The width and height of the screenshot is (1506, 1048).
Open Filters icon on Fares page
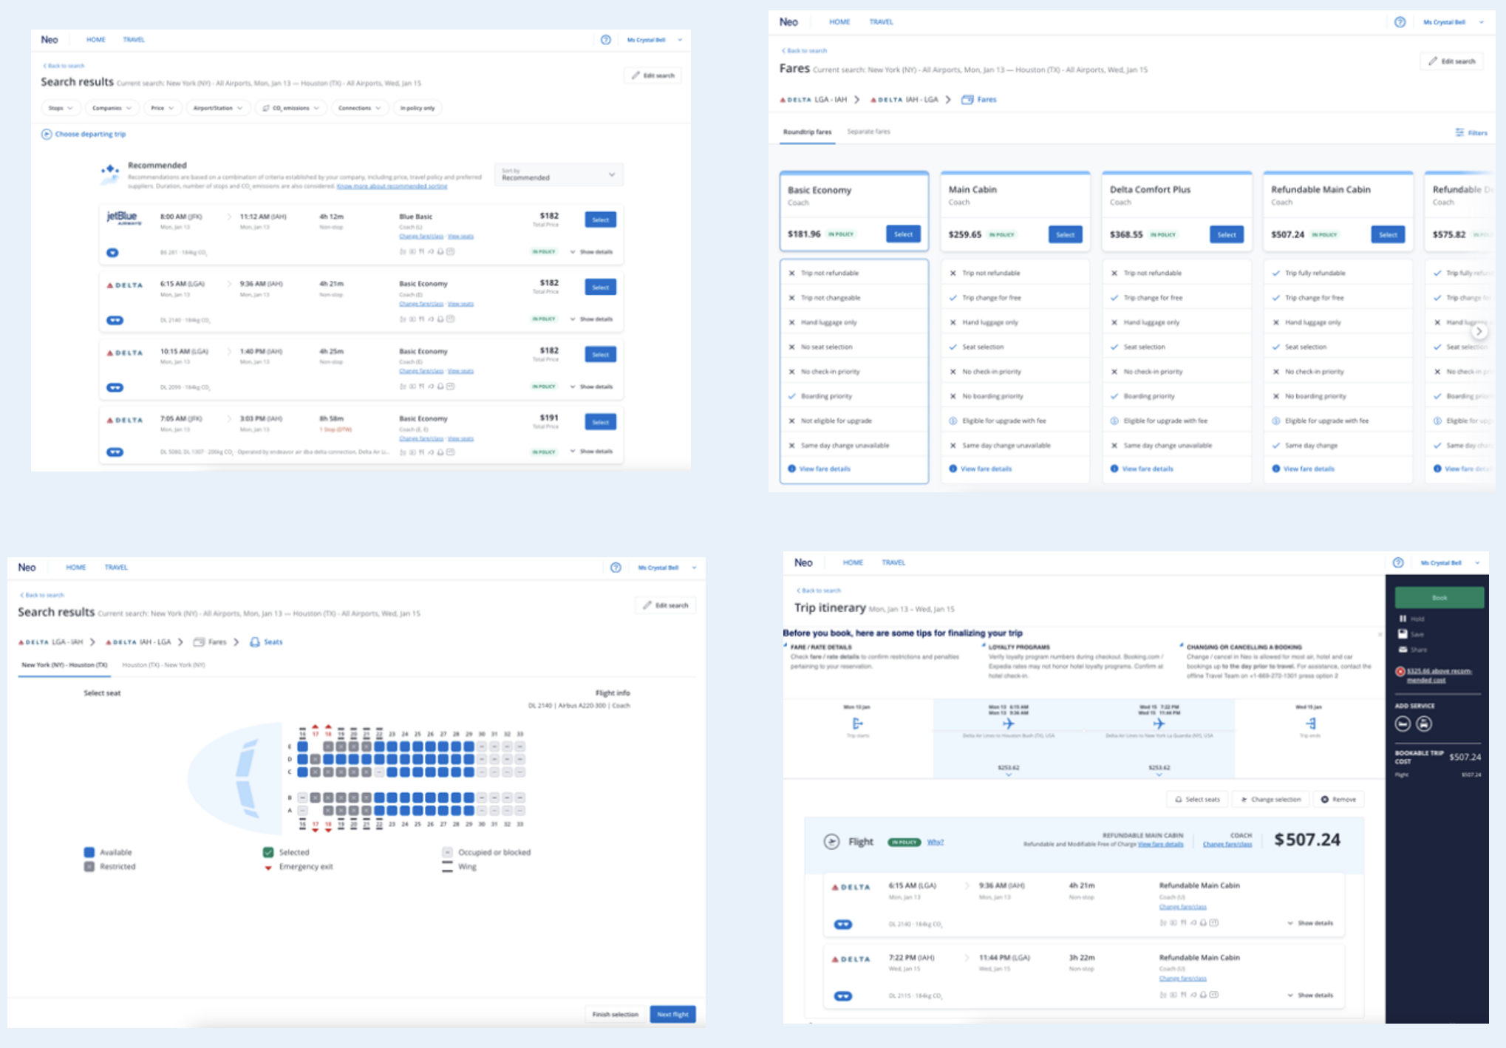tap(1459, 133)
